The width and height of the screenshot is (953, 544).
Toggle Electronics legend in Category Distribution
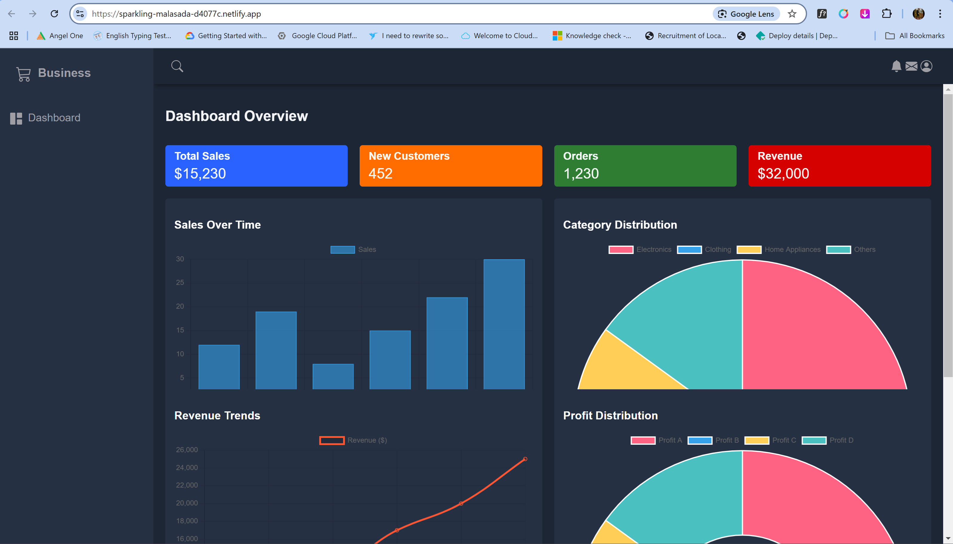click(x=640, y=249)
